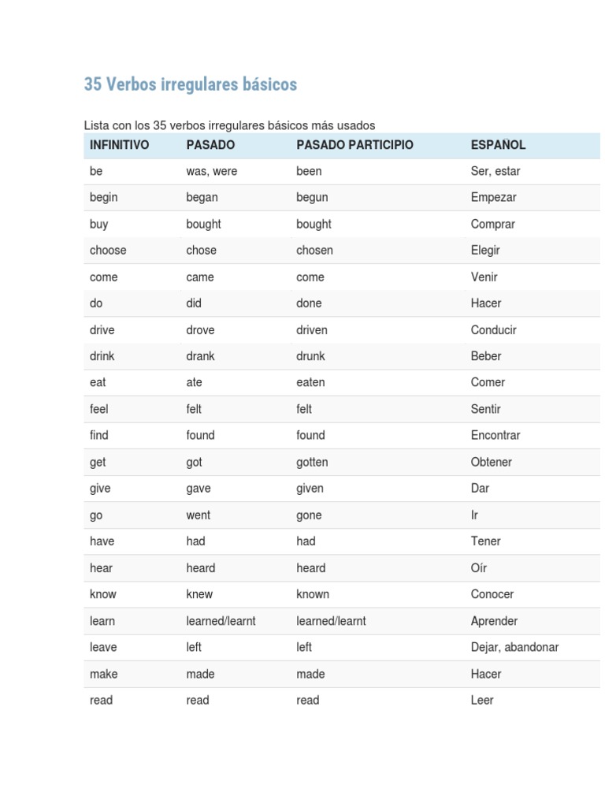
Task: Click the 'gotten' participle
Action: tap(312, 462)
